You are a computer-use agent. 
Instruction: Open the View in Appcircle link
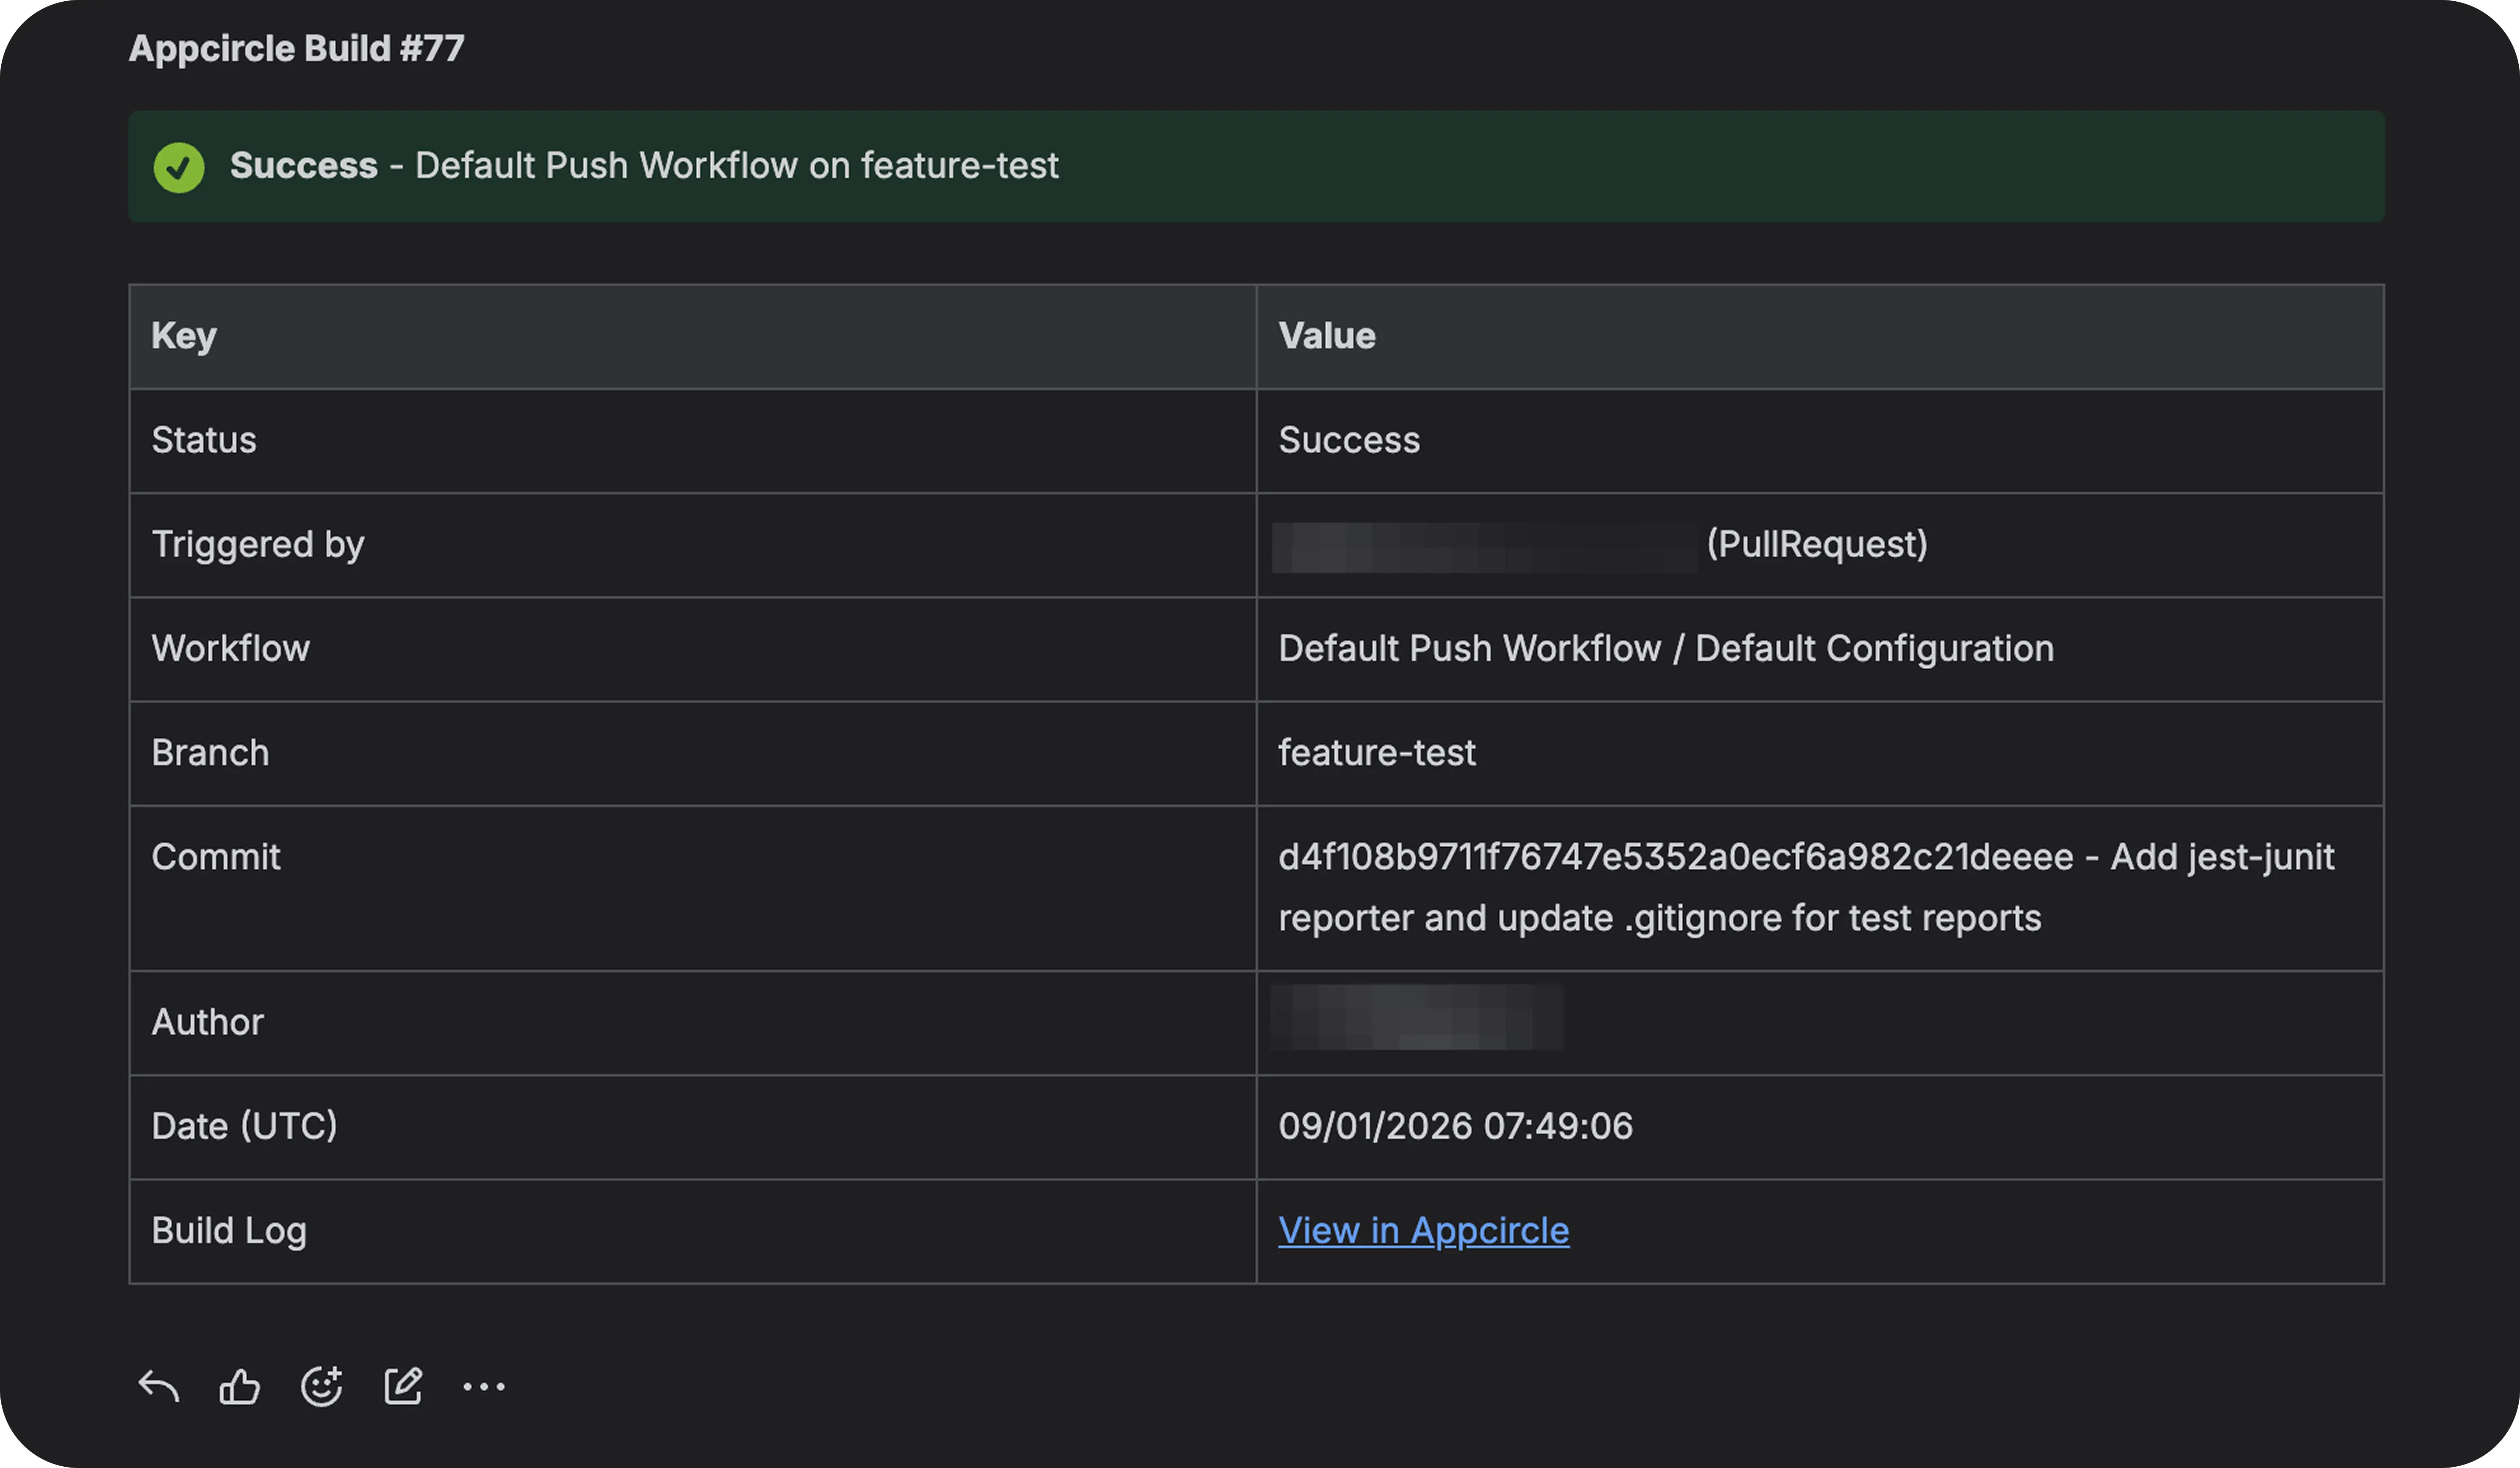(1424, 1231)
